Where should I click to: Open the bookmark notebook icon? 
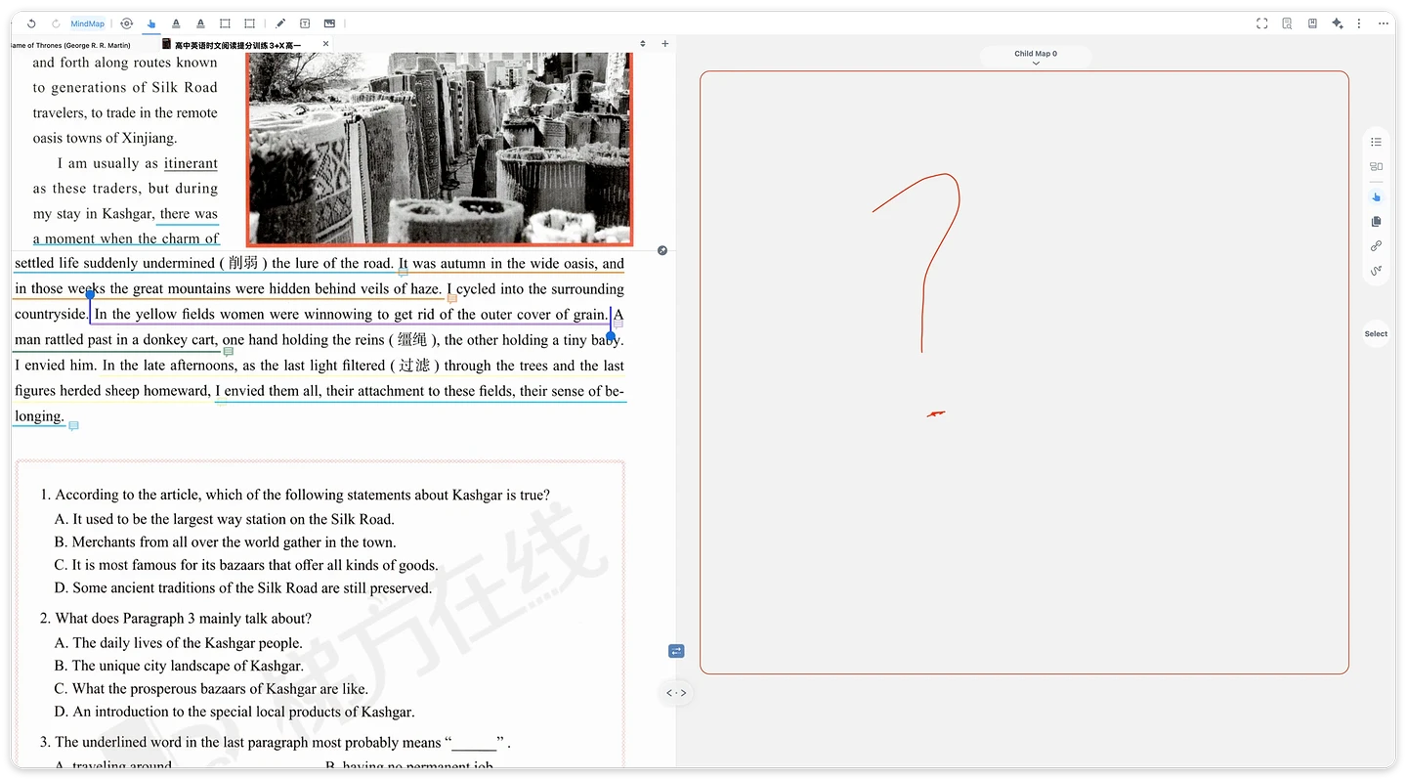click(x=1312, y=23)
